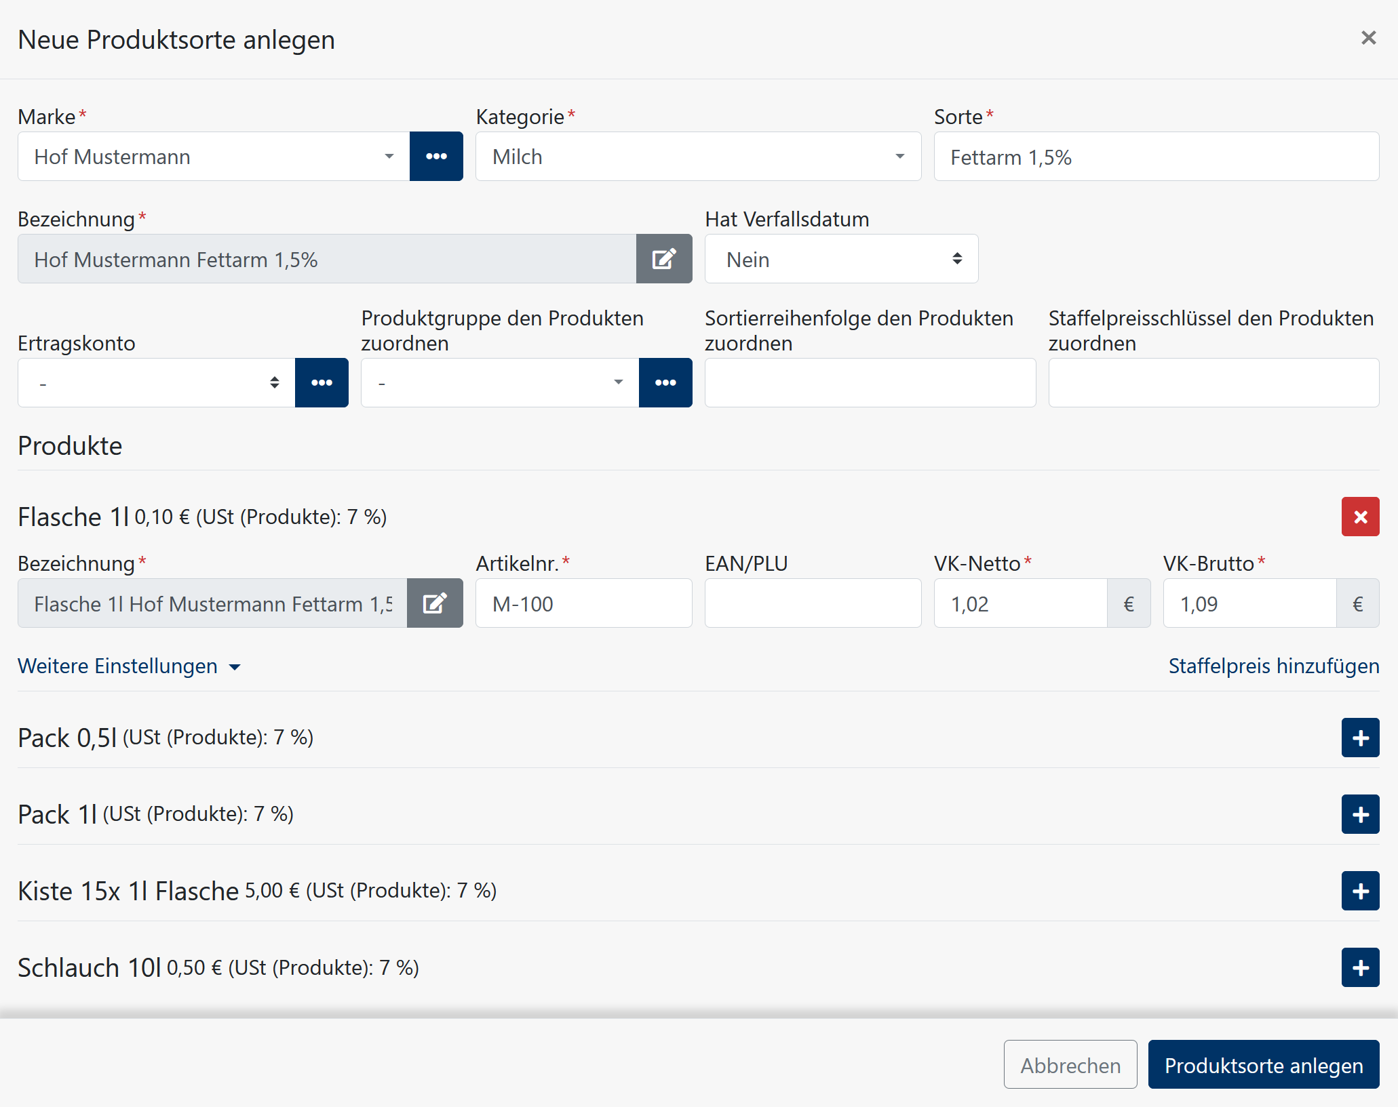Click the Hat Verfallsdatum label

787,220
